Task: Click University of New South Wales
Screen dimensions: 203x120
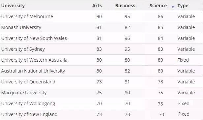Action: coord(34,38)
